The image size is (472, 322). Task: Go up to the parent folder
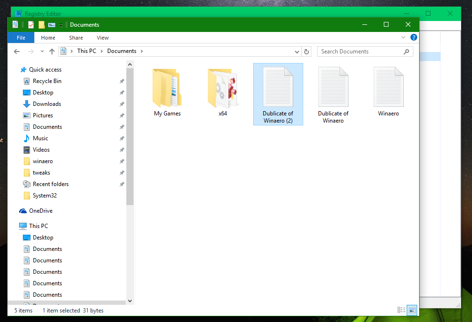(52, 51)
